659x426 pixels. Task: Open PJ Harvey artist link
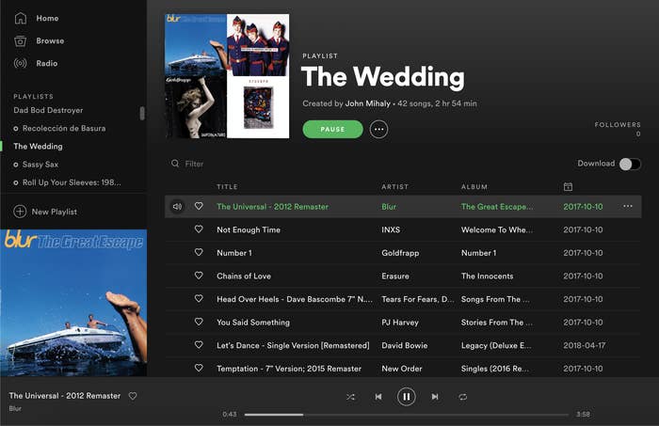pyautogui.click(x=400, y=323)
